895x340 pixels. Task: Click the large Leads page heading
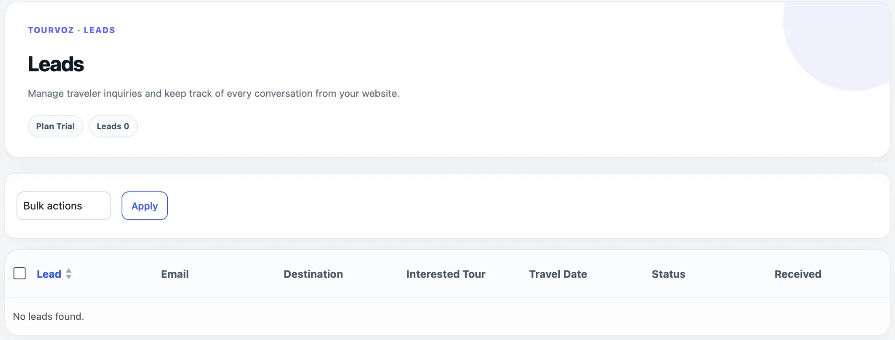(56, 64)
